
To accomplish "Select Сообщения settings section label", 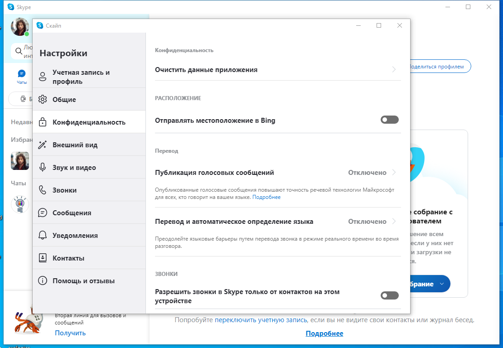I will 72,213.
